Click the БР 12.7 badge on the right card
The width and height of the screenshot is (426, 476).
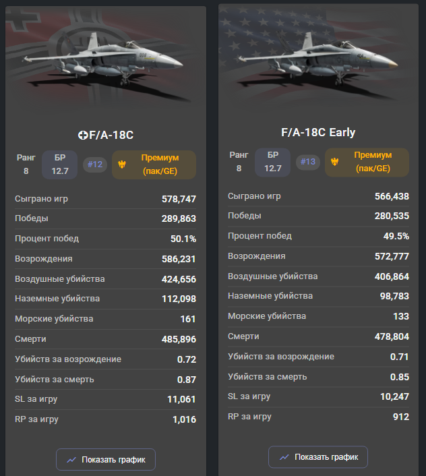click(x=273, y=162)
